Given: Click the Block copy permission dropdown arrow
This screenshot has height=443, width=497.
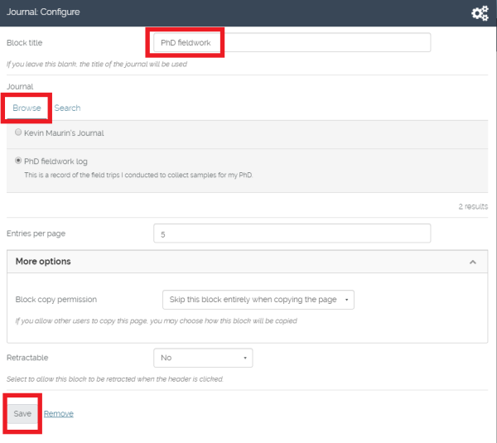Looking at the screenshot, I should [x=346, y=300].
